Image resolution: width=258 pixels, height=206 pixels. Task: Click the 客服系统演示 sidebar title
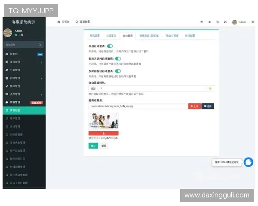click(23, 22)
